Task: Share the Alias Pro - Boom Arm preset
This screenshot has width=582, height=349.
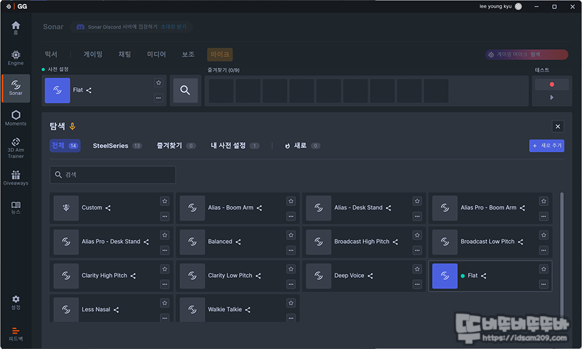Action: tap(523, 208)
